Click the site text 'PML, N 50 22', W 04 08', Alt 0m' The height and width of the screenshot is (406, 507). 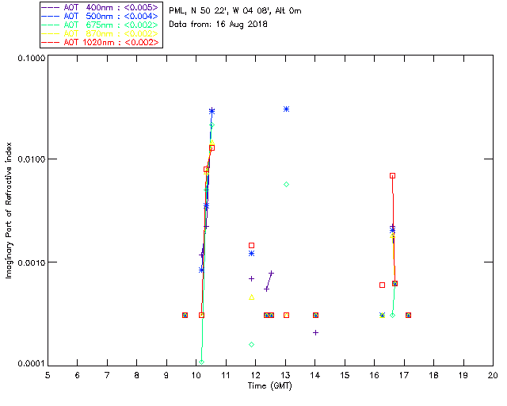point(235,10)
